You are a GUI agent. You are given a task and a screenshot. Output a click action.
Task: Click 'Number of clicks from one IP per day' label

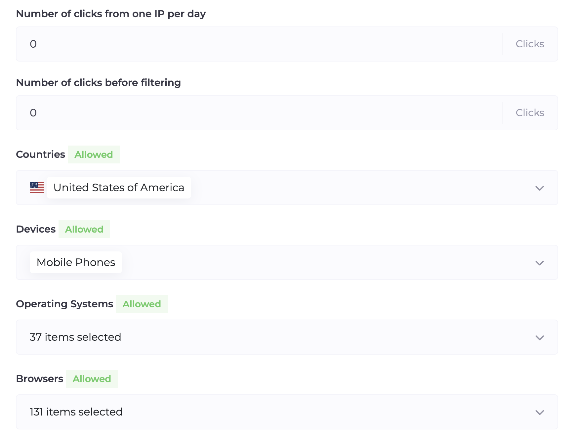click(111, 14)
